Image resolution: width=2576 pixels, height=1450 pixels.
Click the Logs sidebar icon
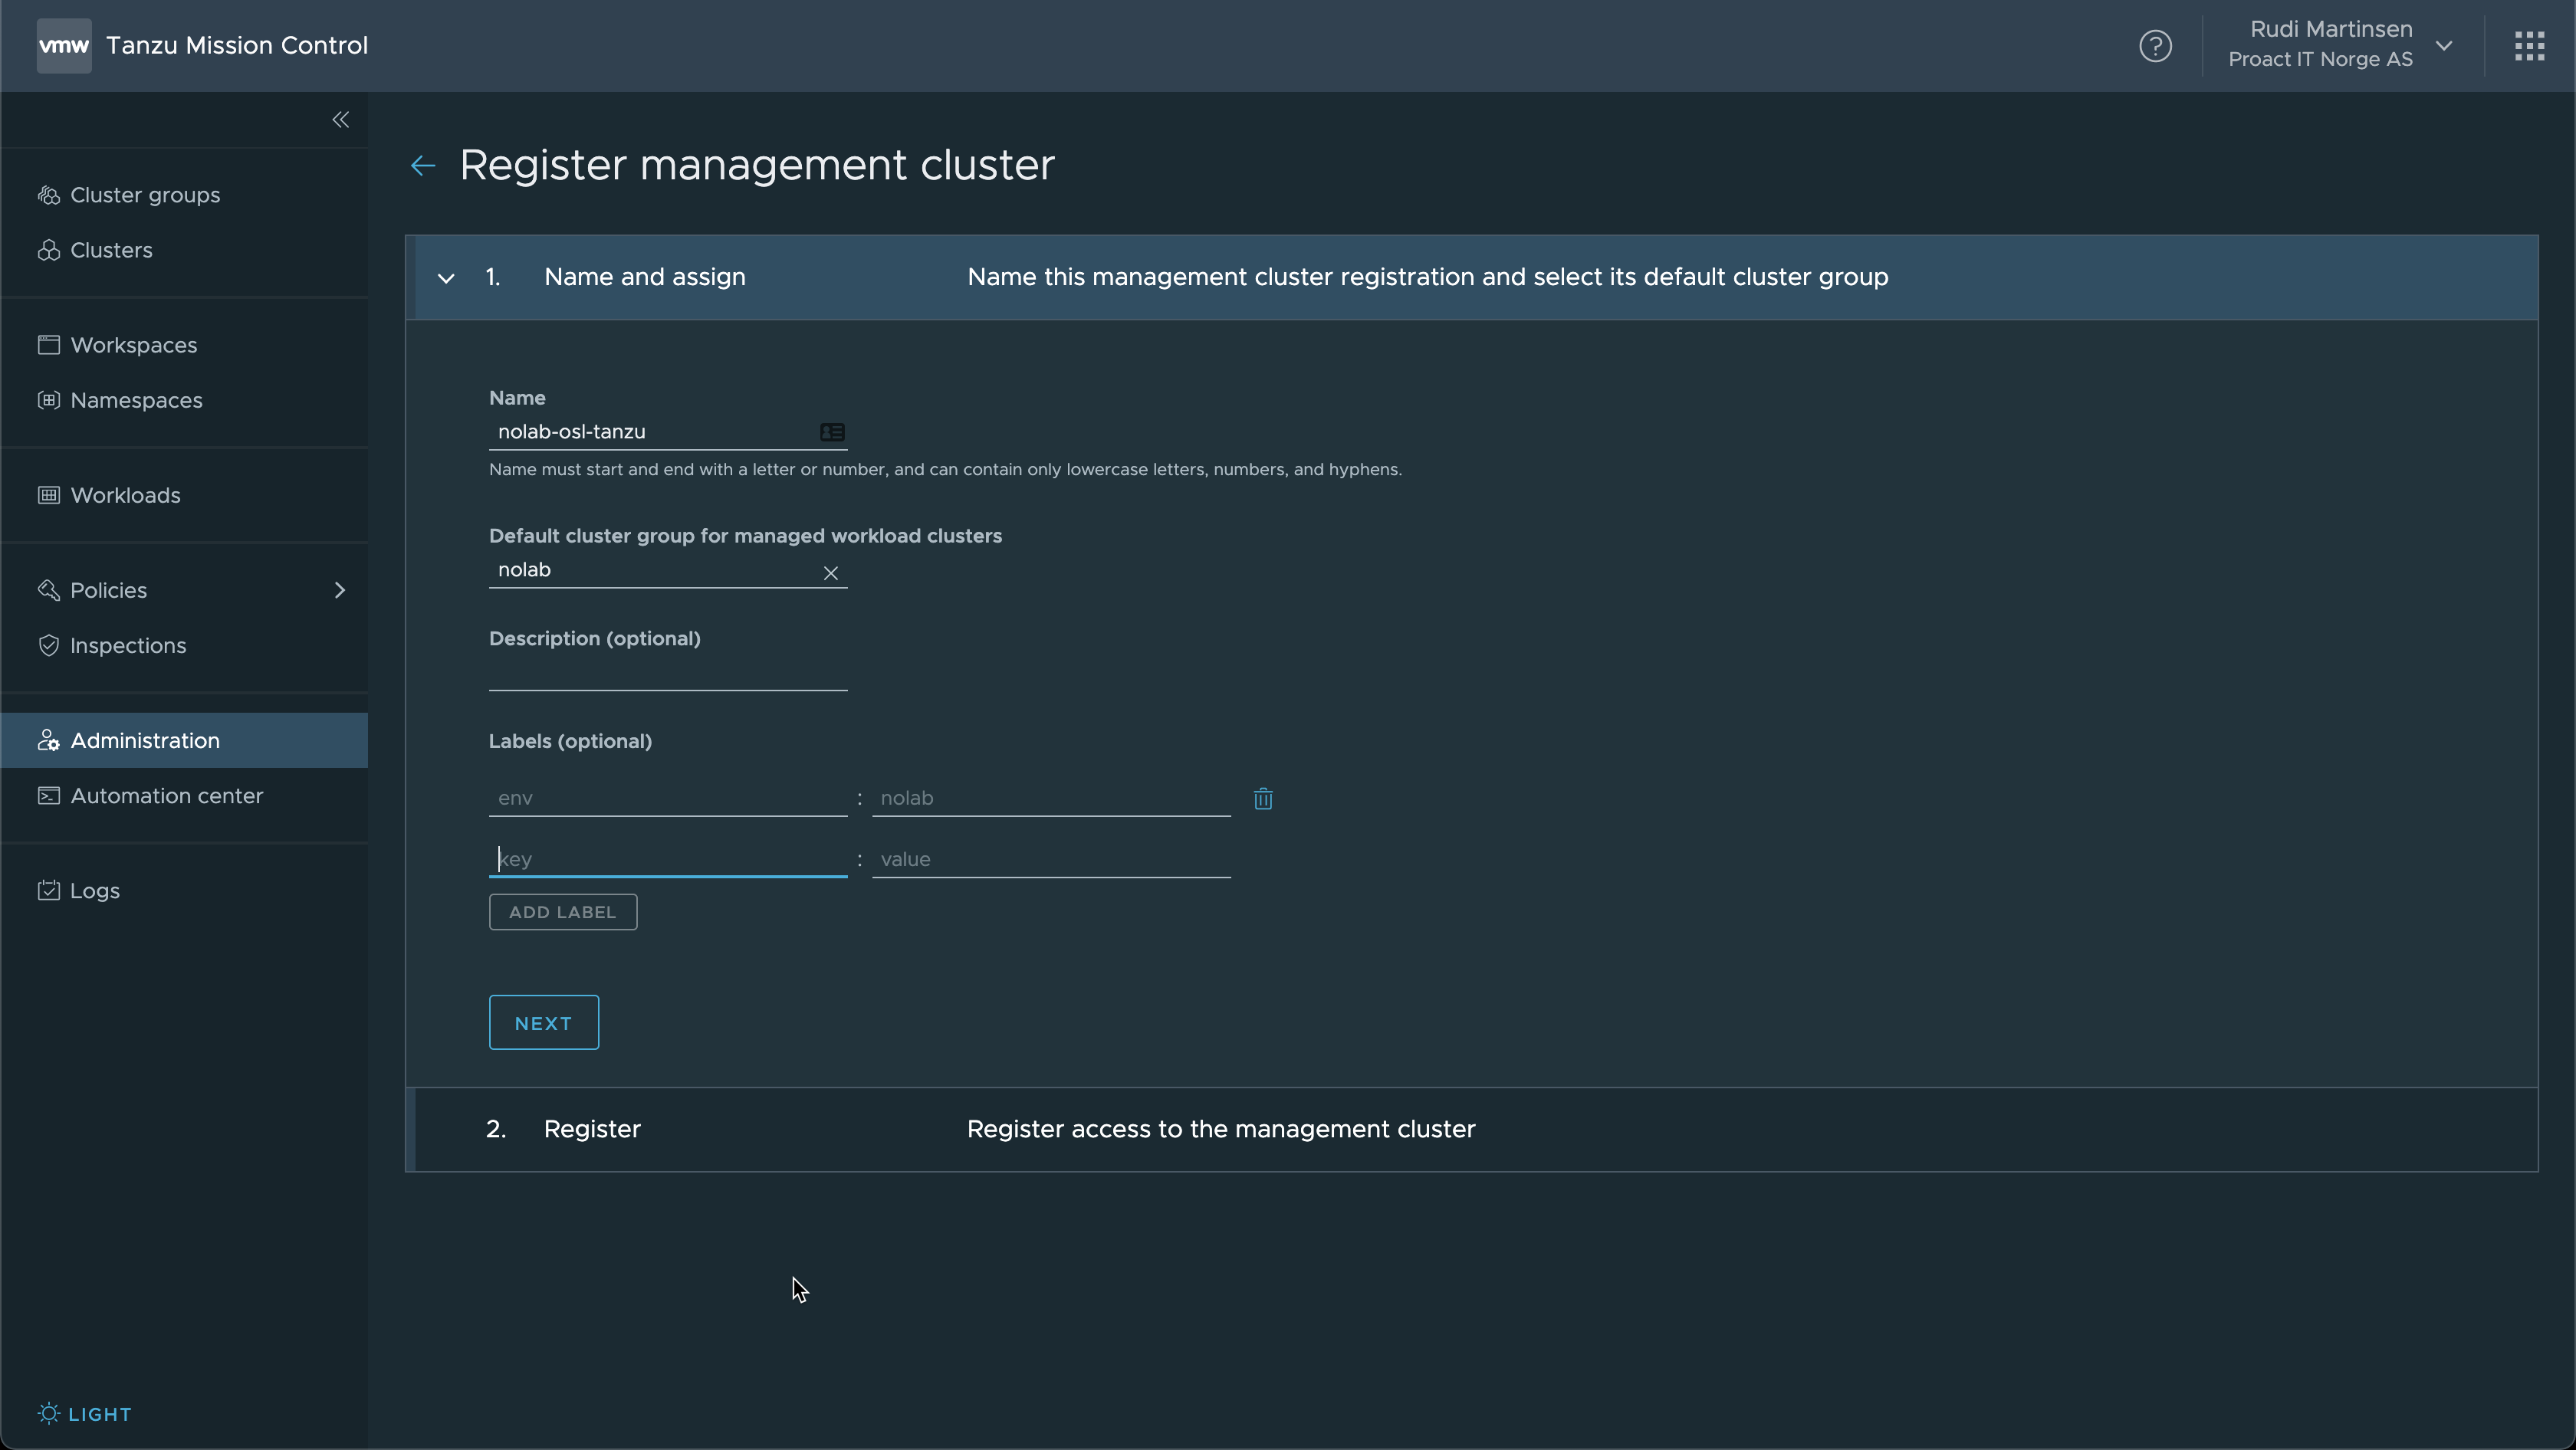(48, 891)
